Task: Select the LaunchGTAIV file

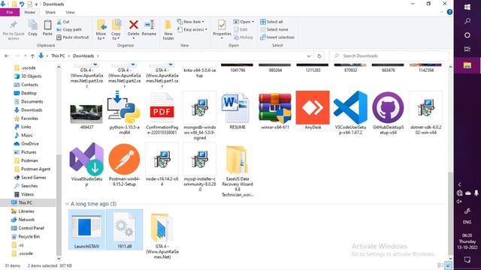Action: 86,229
